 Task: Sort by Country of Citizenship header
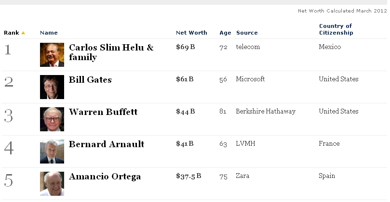pyautogui.click(x=336, y=29)
